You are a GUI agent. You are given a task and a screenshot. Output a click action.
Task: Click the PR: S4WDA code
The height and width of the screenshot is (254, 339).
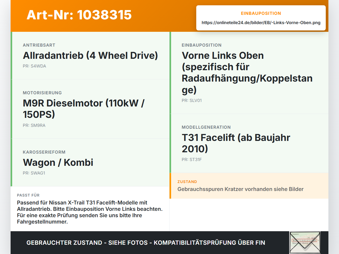click(x=34, y=66)
